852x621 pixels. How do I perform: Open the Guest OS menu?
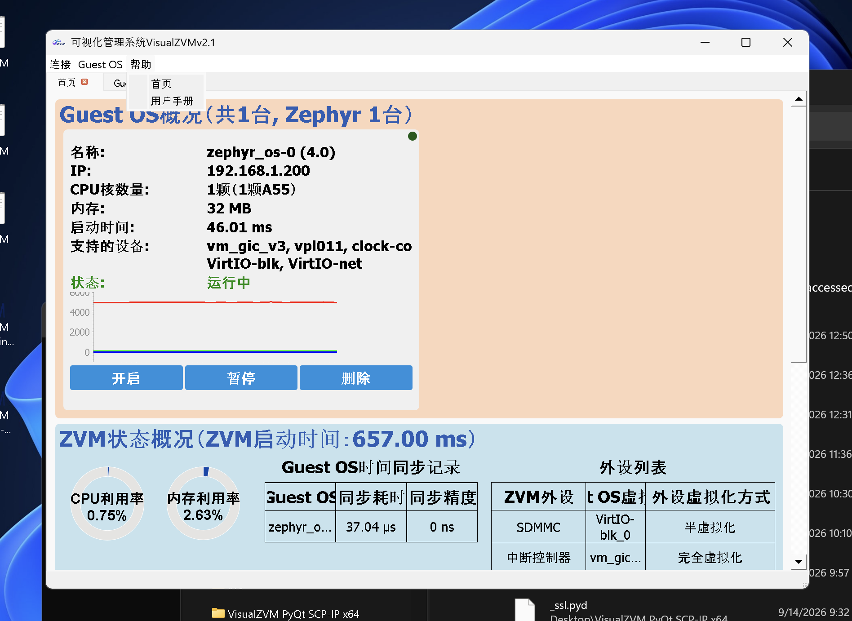pyautogui.click(x=100, y=65)
